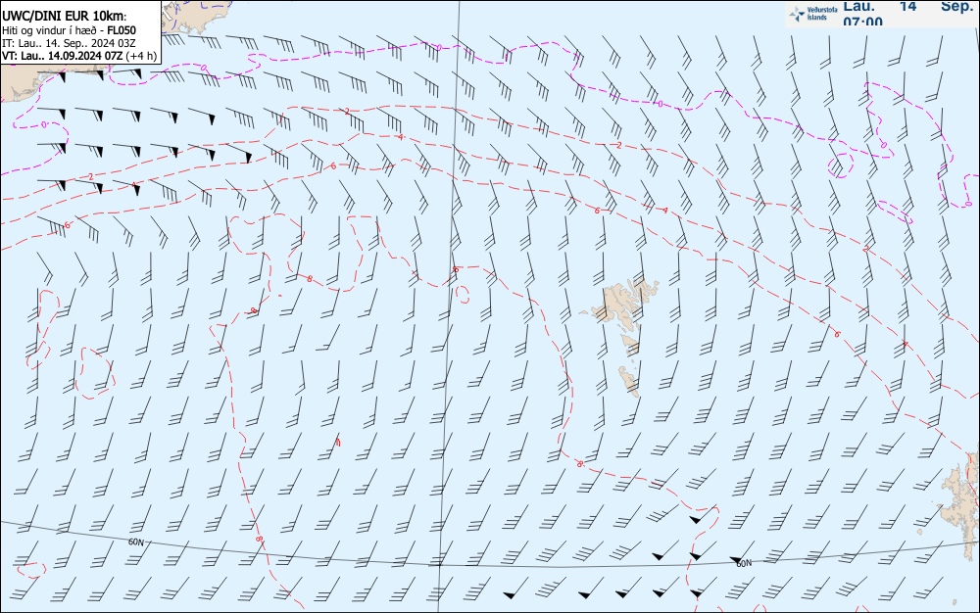Click the Veðurstofa Íslands logo
The image size is (980, 613).
(813, 14)
